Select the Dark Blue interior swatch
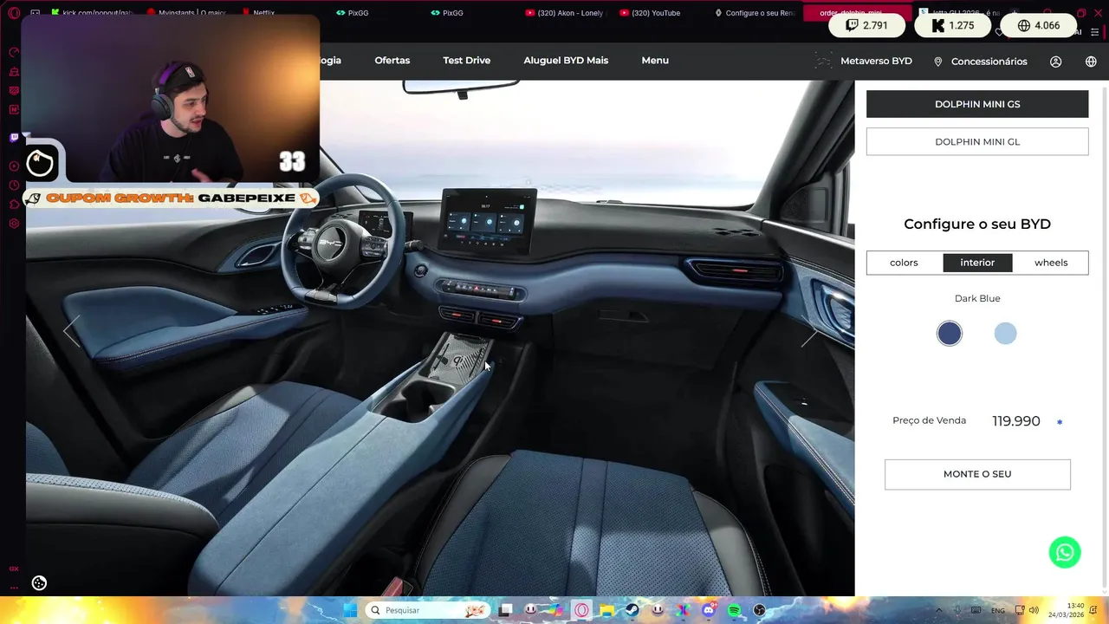The width and height of the screenshot is (1109, 624). click(950, 334)
